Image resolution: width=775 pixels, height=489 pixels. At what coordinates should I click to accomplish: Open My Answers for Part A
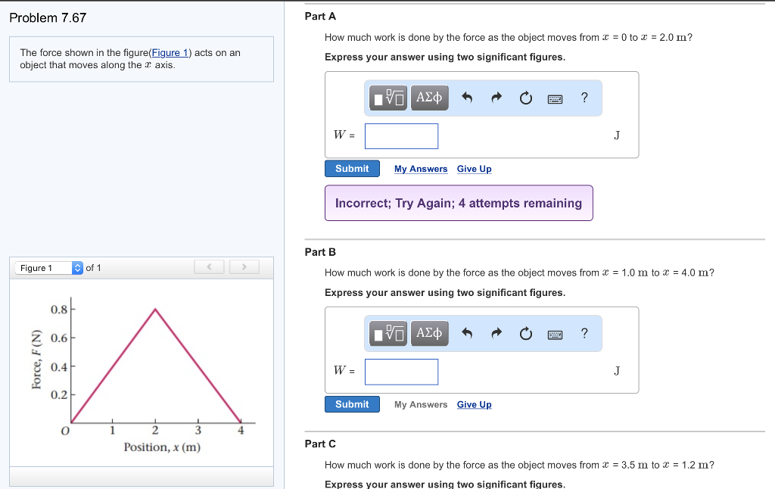coord(421,169)
